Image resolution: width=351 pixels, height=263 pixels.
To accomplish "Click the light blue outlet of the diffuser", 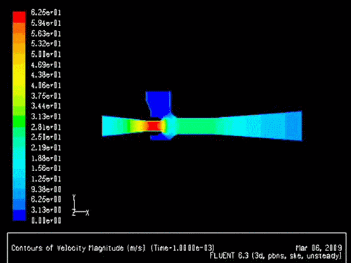I will click(x=293, y=126).
